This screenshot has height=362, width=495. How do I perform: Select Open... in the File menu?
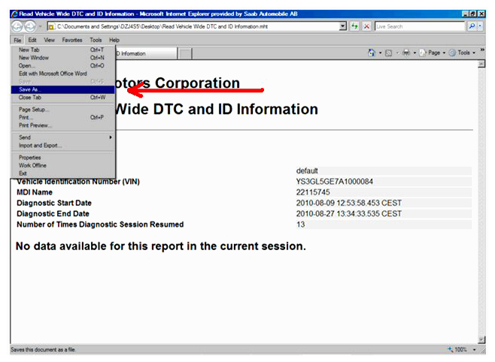click(63, 65)
